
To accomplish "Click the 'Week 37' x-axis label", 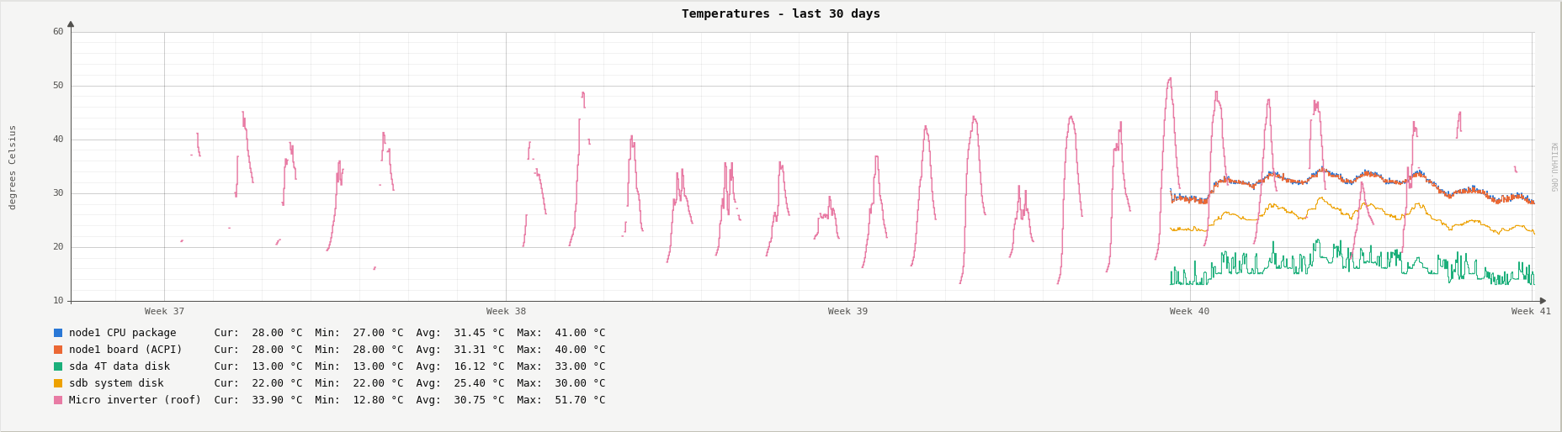I will (164, 312).
